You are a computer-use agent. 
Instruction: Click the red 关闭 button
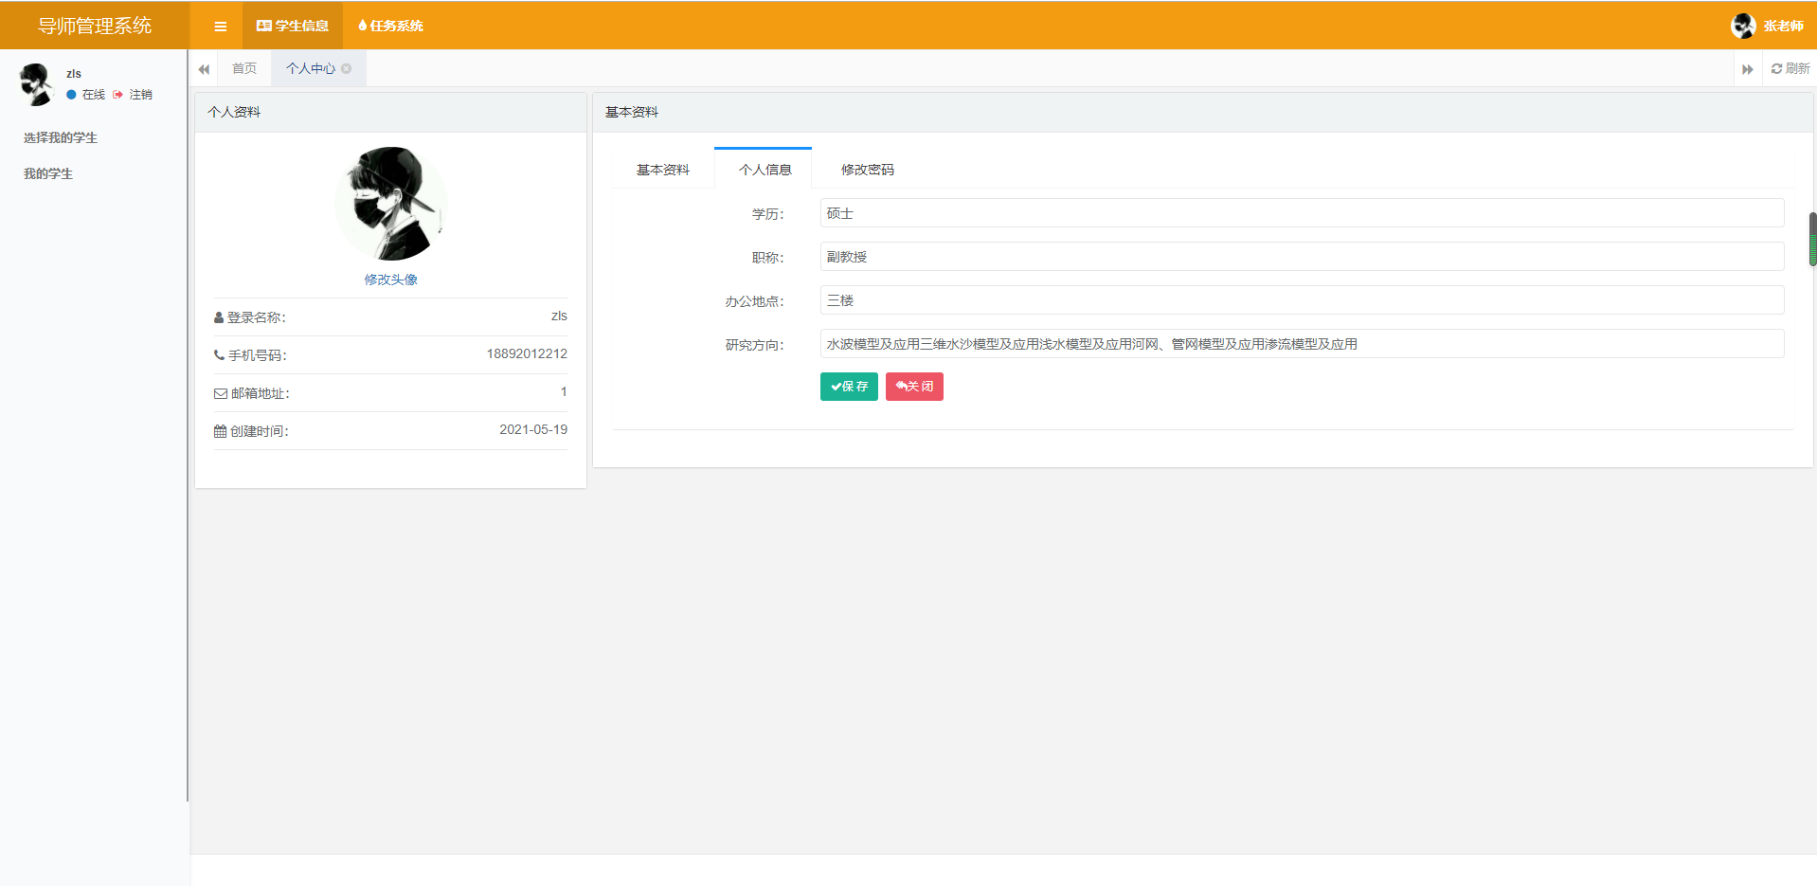914,387
